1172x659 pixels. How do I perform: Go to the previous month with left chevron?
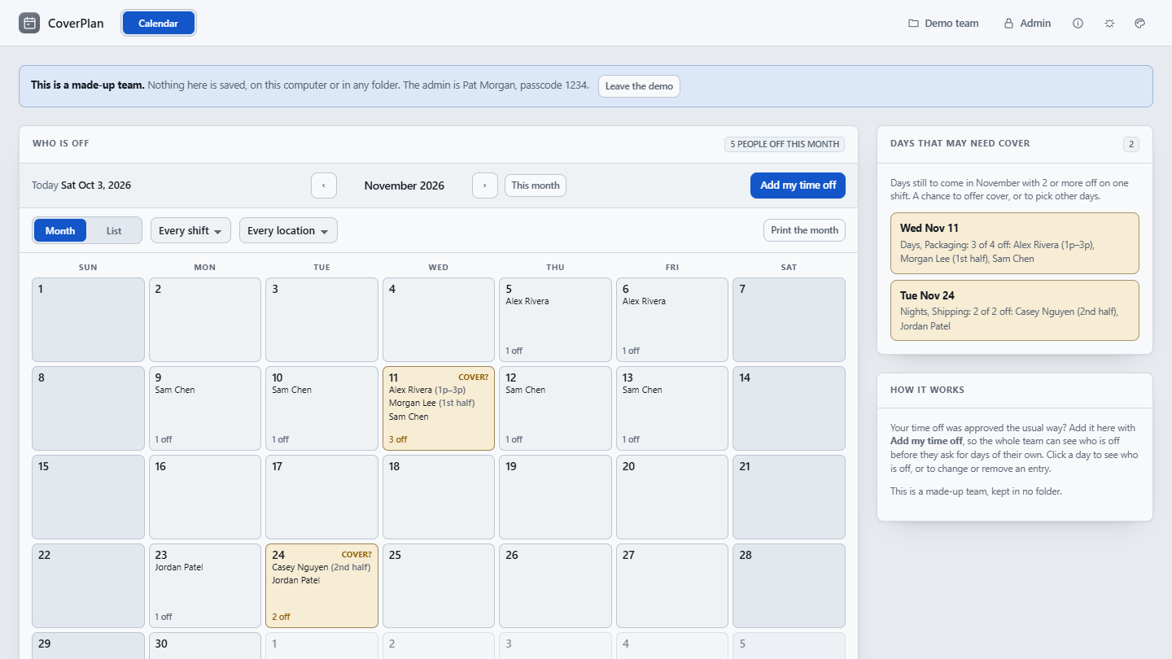[x=324, y=185]
